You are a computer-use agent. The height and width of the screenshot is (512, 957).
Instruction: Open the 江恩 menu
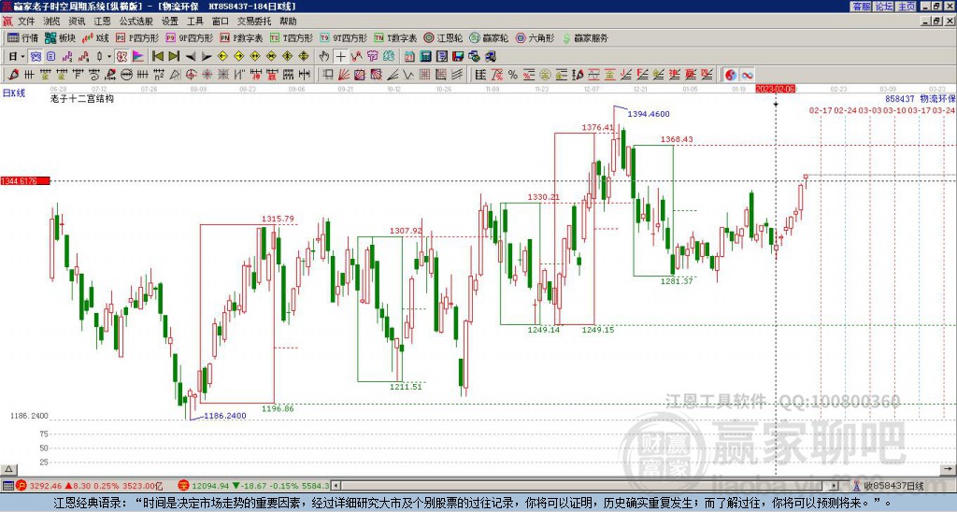[102, 21]
